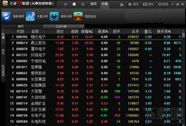Screen dimensions: 186x126
Task: Click purple 800 current volume cell
Action: tap(117, 97)
